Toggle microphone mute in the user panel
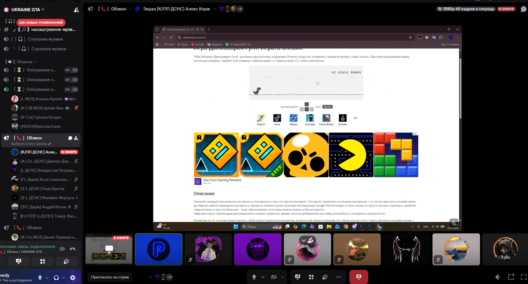 point(40,278)
